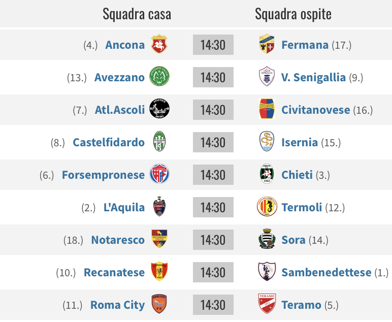Image resolution: width=392 pixels, height=322 pixels.
Task: Click the Fermana team badge
Action: coord(267,44)
